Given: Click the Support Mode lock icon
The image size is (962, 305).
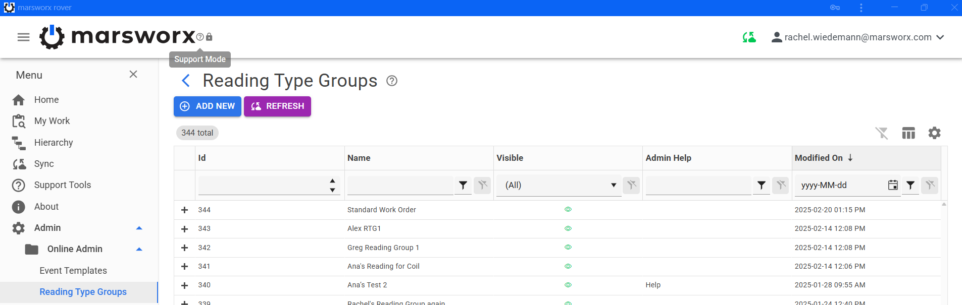Looking at the screenshot, I should [209, 37].
